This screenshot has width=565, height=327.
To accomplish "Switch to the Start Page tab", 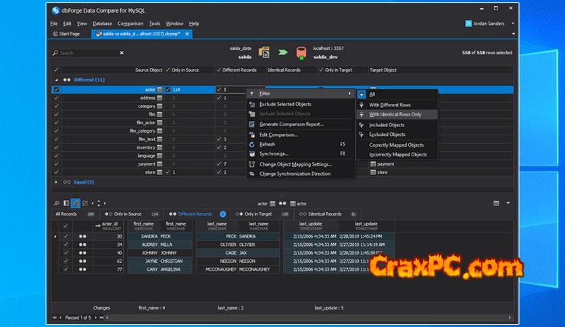I will pos(69,33).
